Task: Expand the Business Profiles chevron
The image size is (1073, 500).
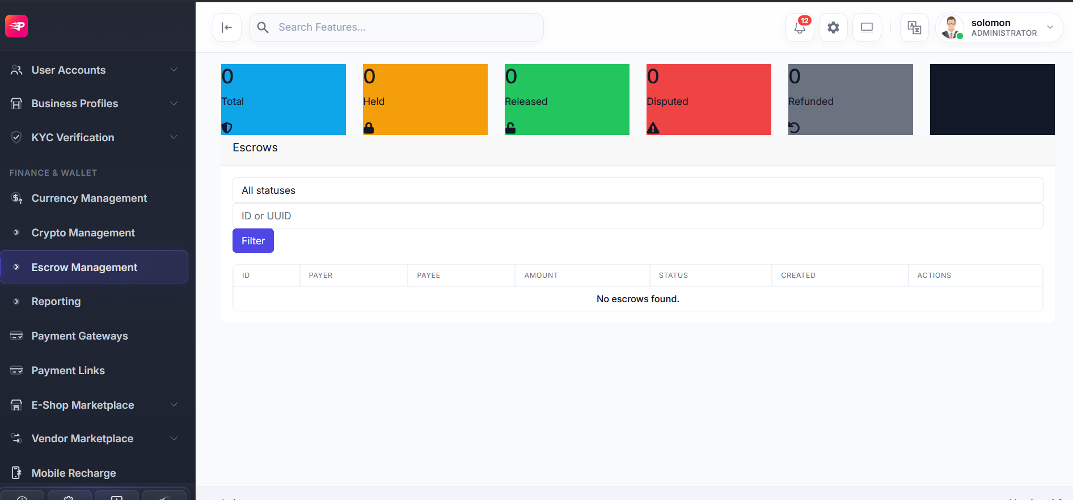Action: point(174,103)
